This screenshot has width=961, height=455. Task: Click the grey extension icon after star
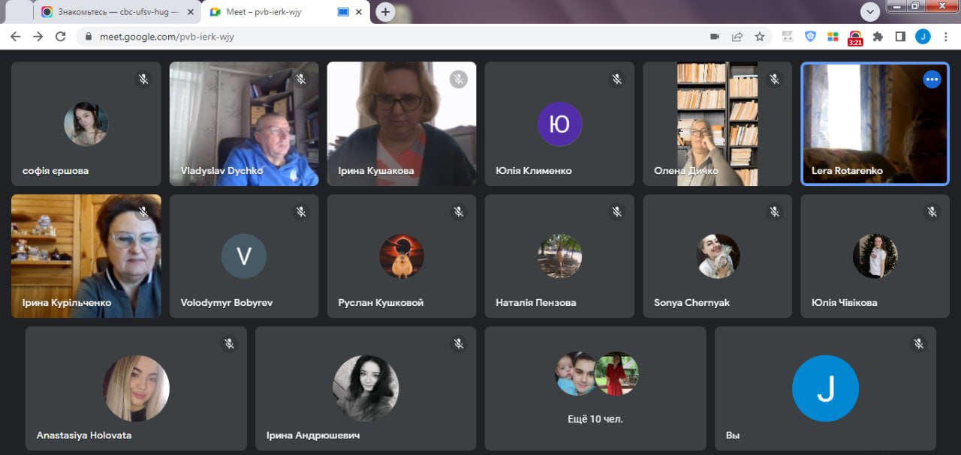coord(788,36)
